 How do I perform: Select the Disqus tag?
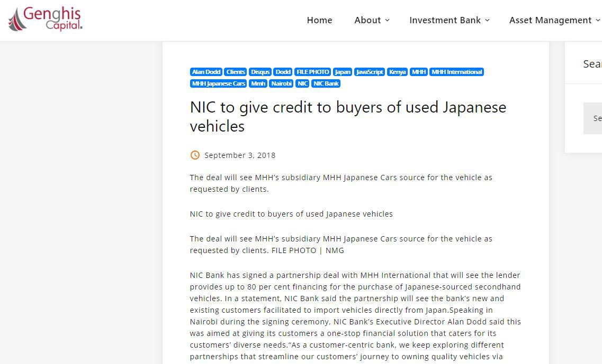coord(260,72)
